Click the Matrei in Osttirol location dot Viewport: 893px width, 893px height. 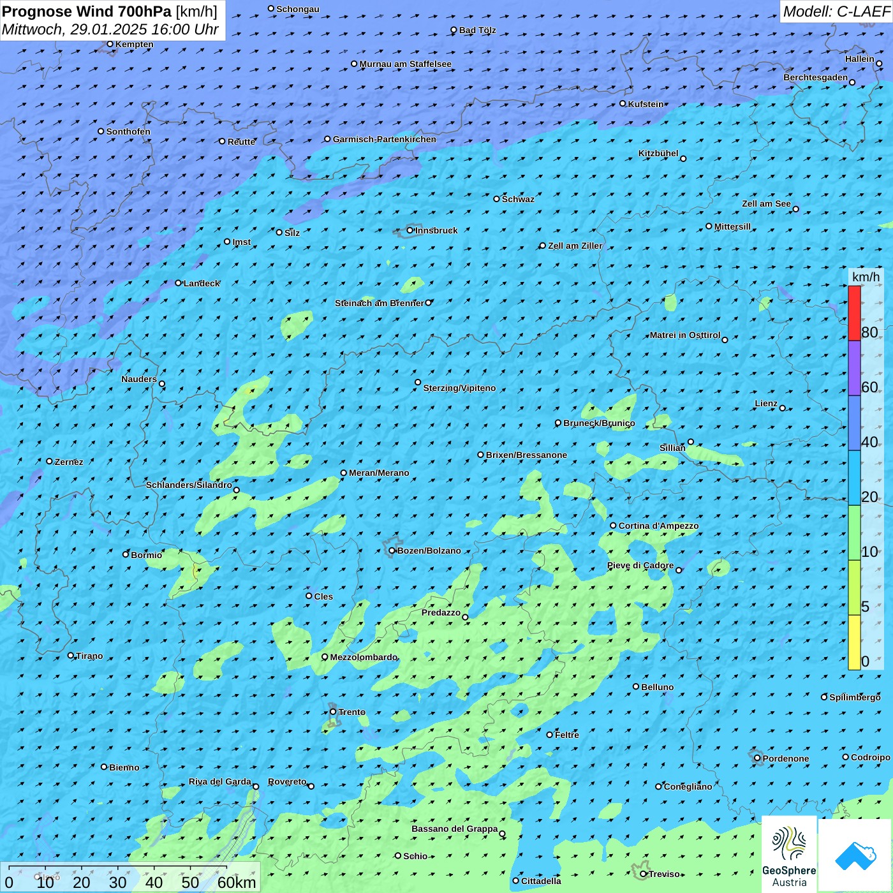725,340
